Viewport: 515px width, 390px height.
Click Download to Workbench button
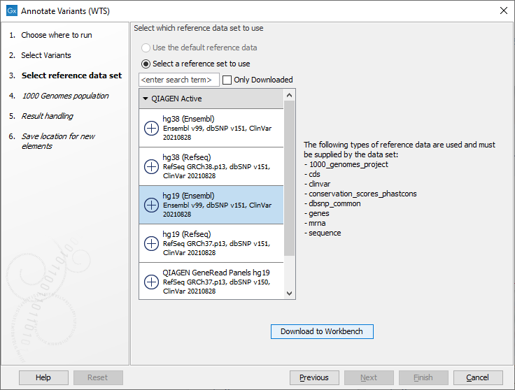pos(322,331)
